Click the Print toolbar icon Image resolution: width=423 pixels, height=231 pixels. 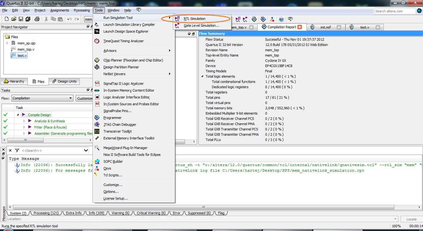click(37, 19)
